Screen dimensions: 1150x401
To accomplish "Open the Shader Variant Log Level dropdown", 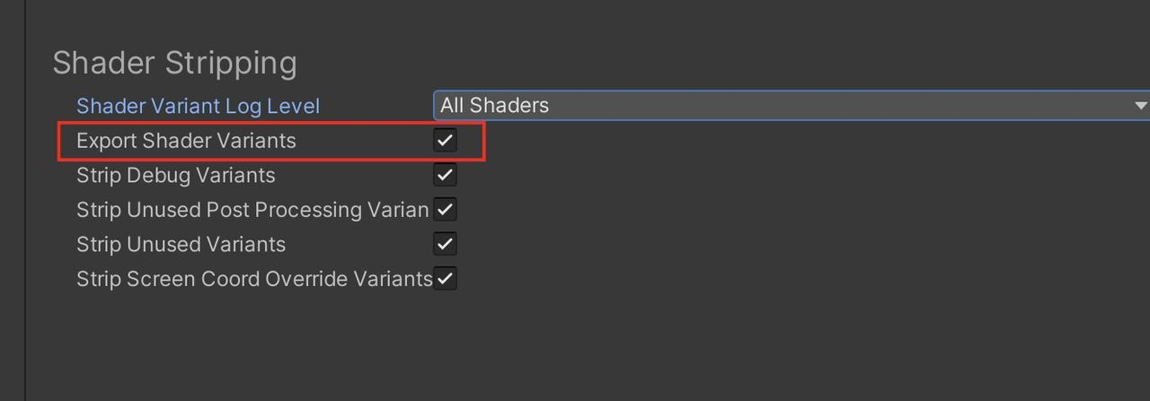I will 792,105.
